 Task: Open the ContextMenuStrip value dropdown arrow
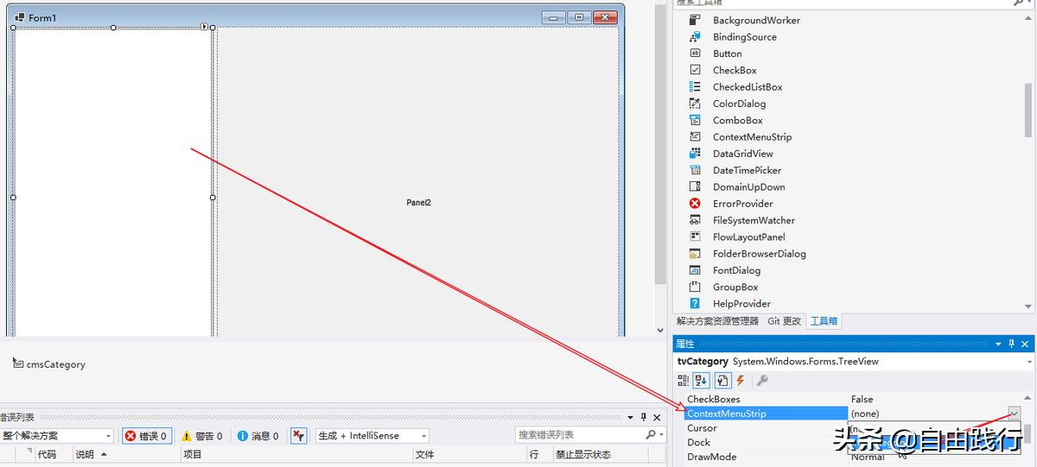click(x=1014, y=413)
